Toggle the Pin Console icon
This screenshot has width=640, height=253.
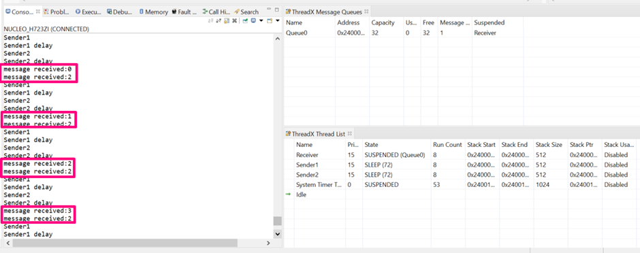(245, 21)
